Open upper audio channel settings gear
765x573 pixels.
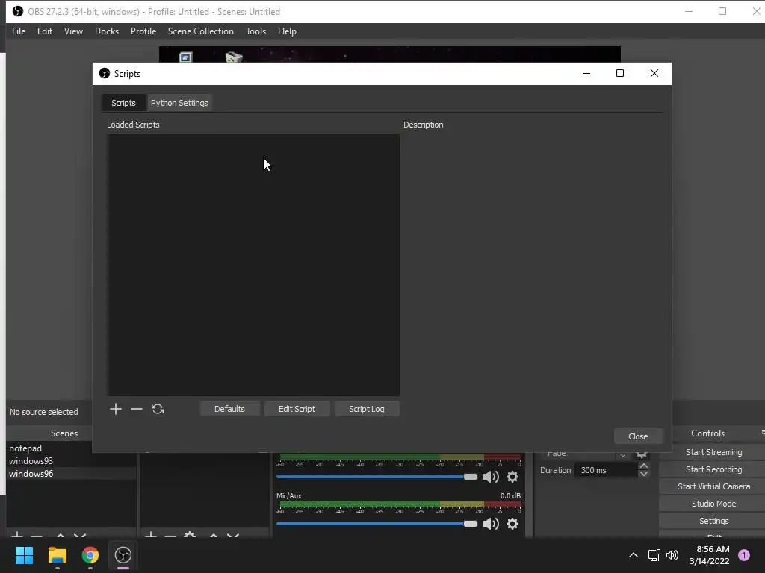512,477
